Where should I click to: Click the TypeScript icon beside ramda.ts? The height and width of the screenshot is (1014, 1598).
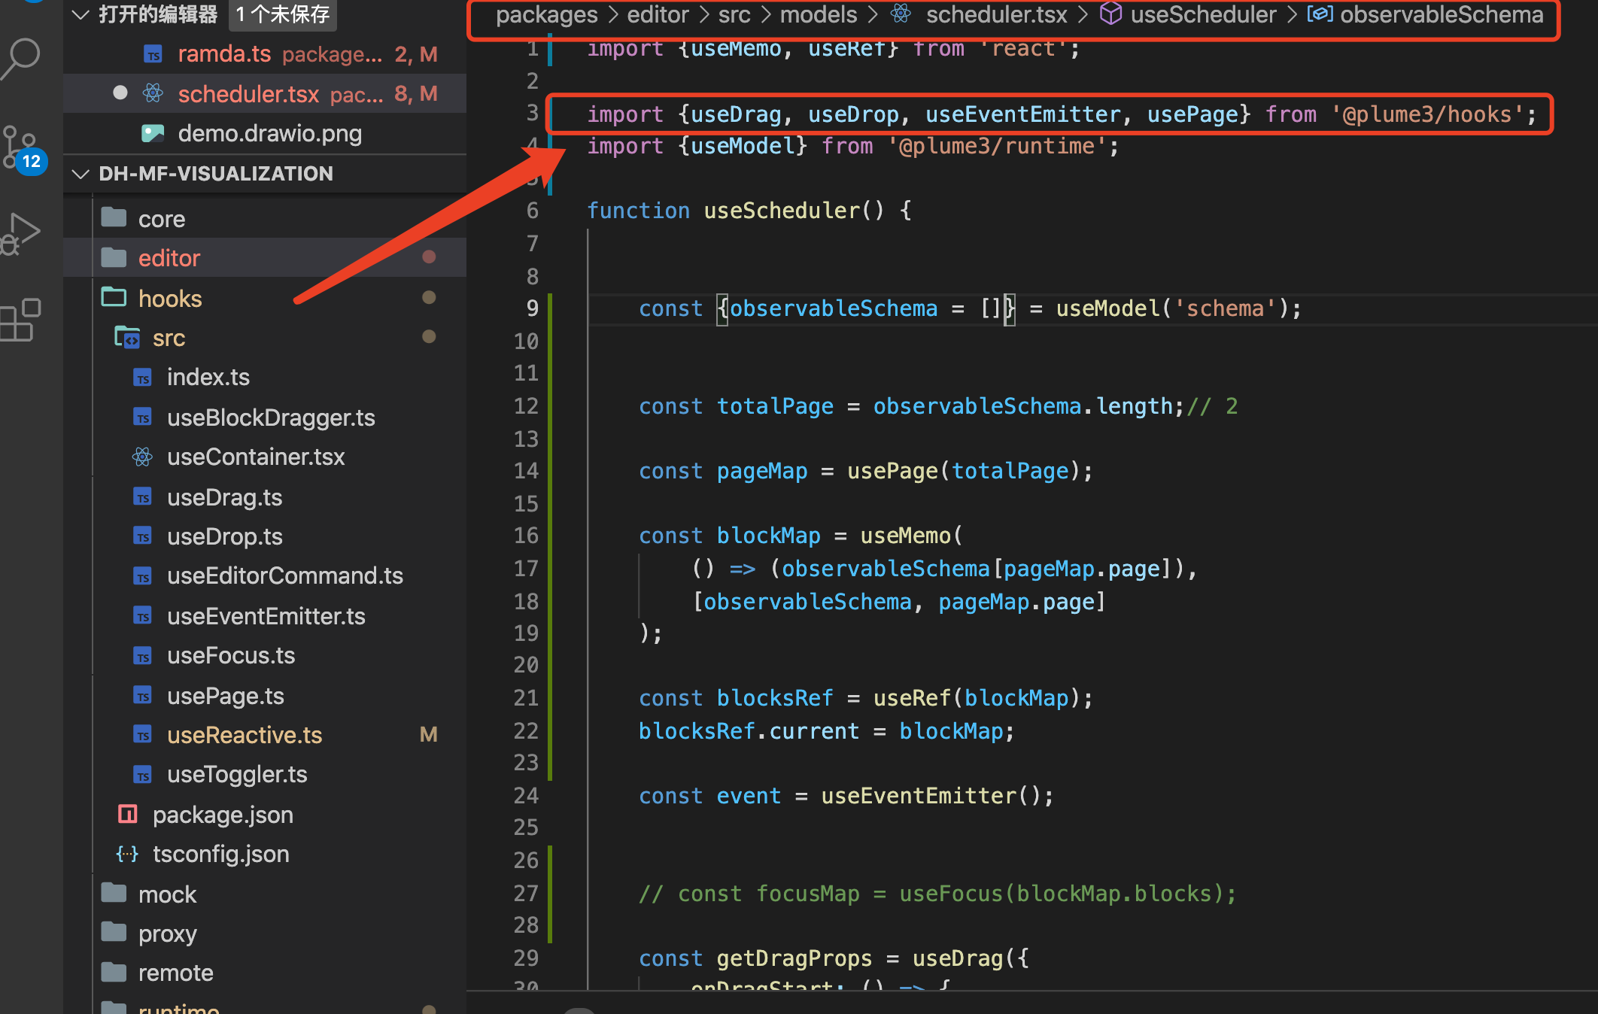[x=153, y=53]
